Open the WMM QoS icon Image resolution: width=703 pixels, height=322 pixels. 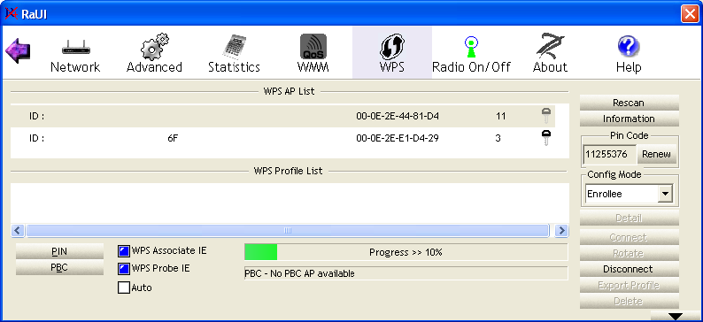point(313,47)
